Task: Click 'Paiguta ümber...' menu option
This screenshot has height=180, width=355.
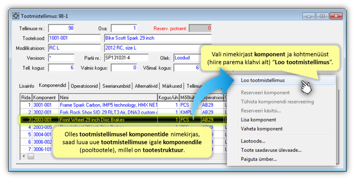Action: 259,159
